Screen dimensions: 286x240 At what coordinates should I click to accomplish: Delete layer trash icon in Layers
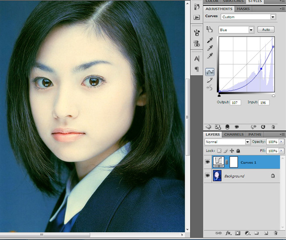coord(275,233)
